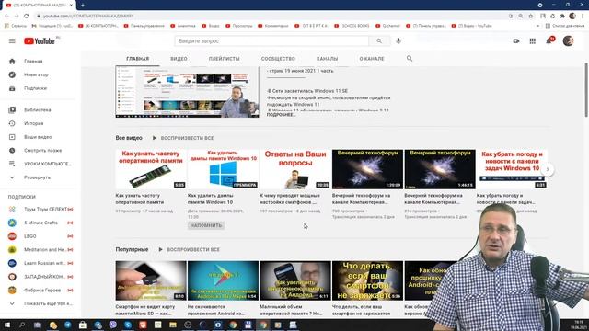Show next videos with carousel arrow

point(548,169)
